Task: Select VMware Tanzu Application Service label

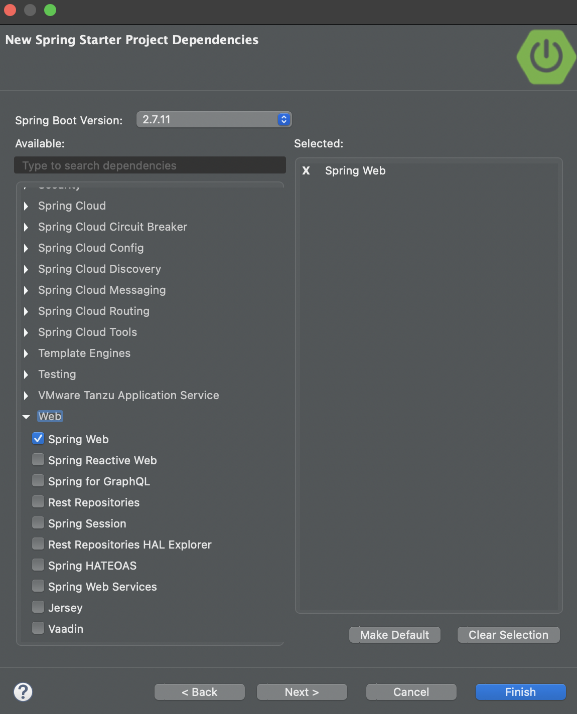Action: click(x=128, y=395)
